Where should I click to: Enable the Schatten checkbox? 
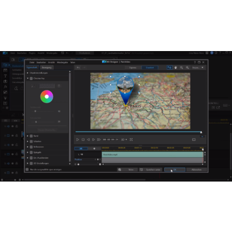(31, 142)
